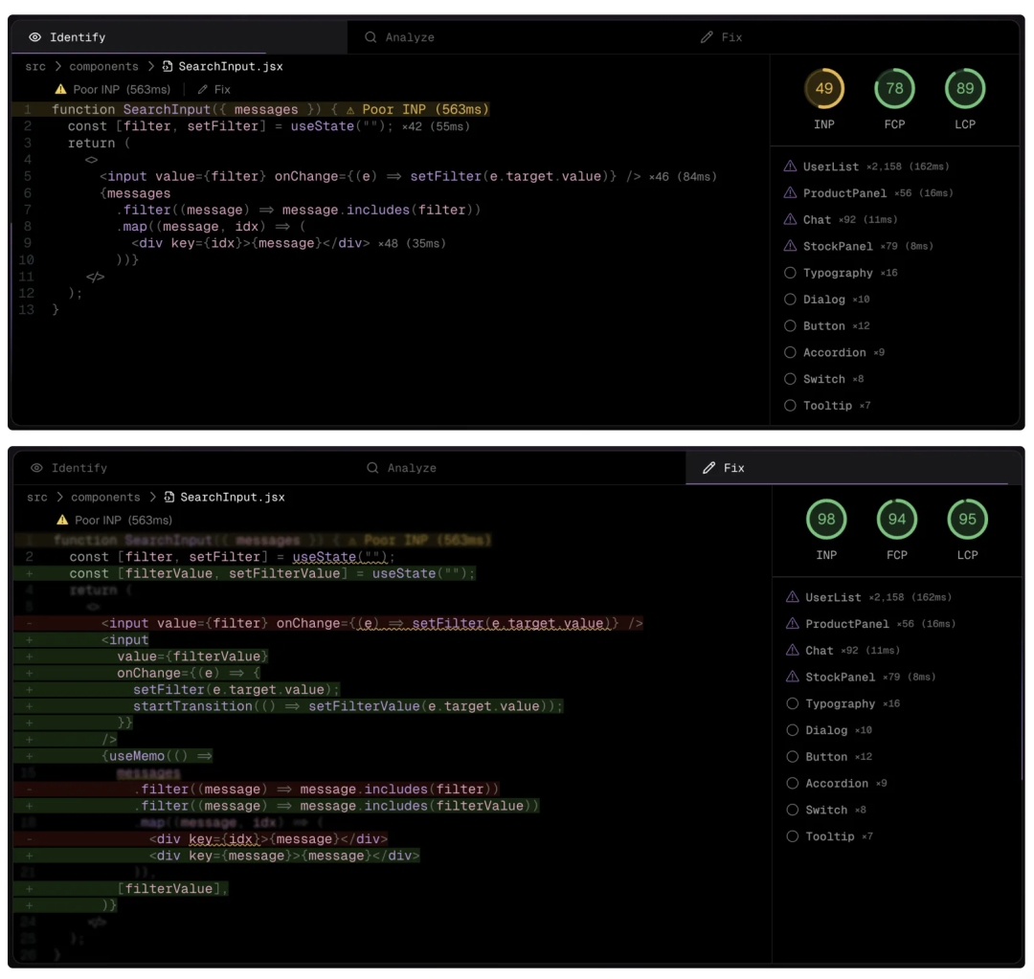The width and height of the screenshot is (1034, 979).
Task: Select the Accordion circle in top list
Action: (x=790, y=352)
